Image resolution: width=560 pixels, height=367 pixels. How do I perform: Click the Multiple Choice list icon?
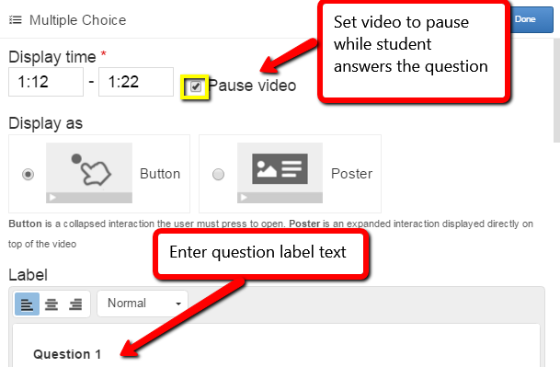pyautogui.click(x=16, y=20)
